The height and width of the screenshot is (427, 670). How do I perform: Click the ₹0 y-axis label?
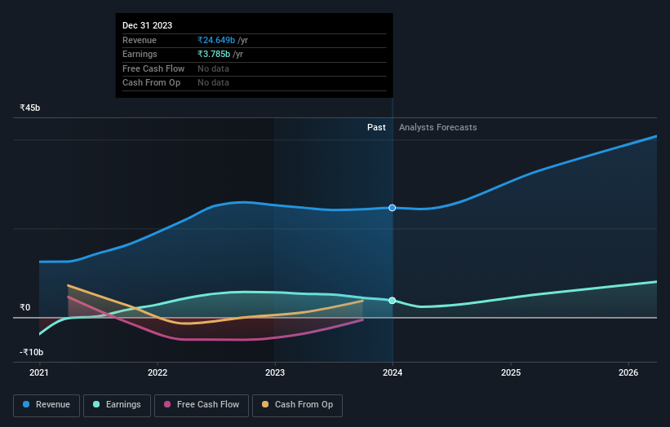[24, 307]
